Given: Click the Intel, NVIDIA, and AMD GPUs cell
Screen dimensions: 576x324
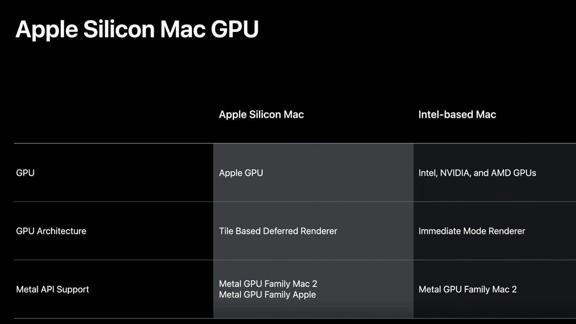Looking at the screenshot, I should (x=477, y=173).
